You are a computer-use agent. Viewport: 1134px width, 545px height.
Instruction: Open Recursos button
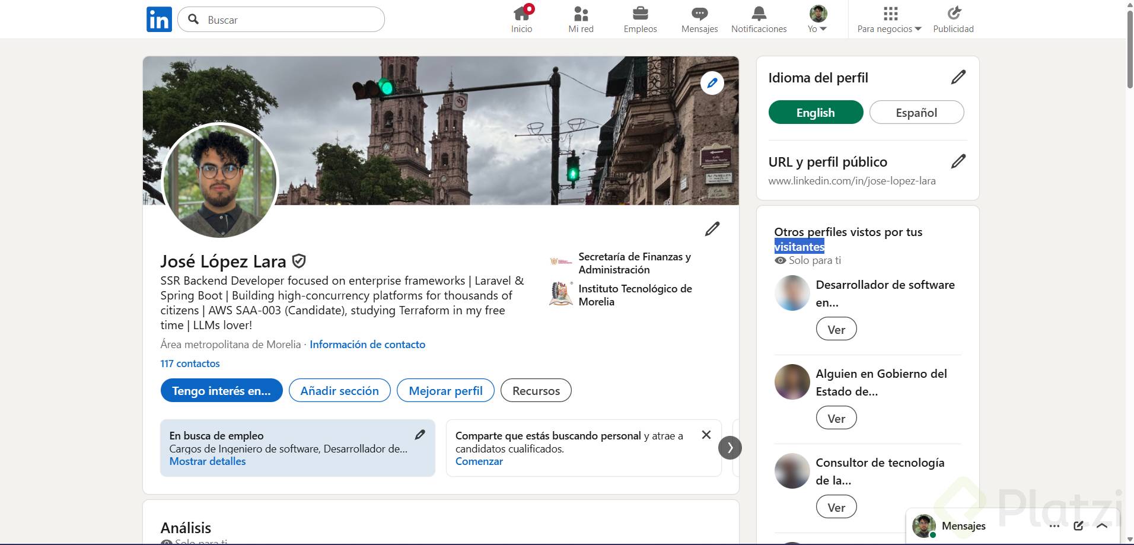(x=536, y=390)
